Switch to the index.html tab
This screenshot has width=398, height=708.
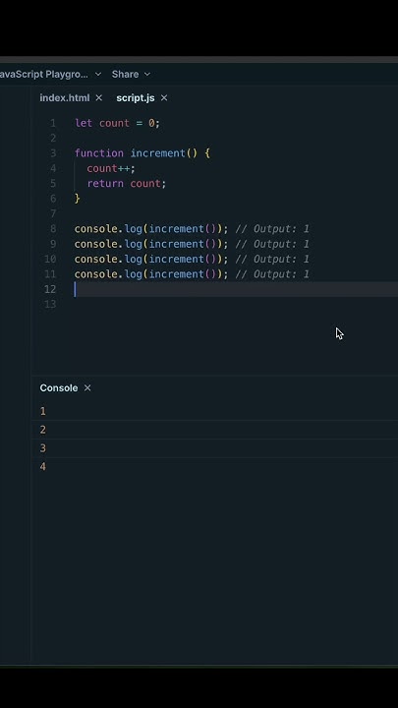pos(65,98)
